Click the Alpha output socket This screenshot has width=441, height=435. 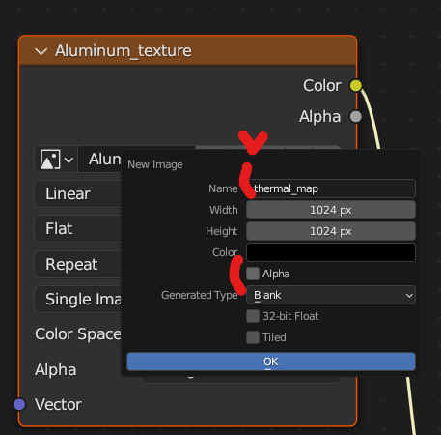[356, 116]
